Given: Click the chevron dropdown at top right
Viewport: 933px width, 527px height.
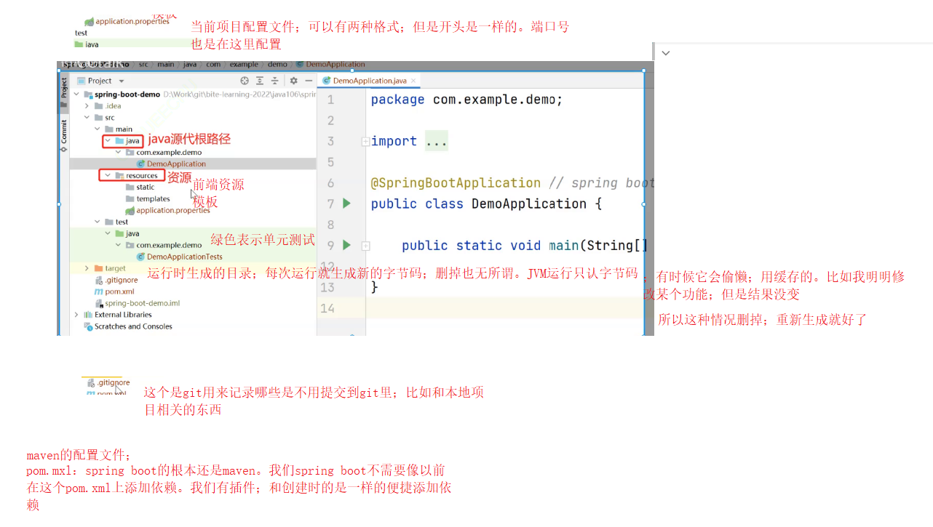Looking at the screenshot, I should 665,53.
